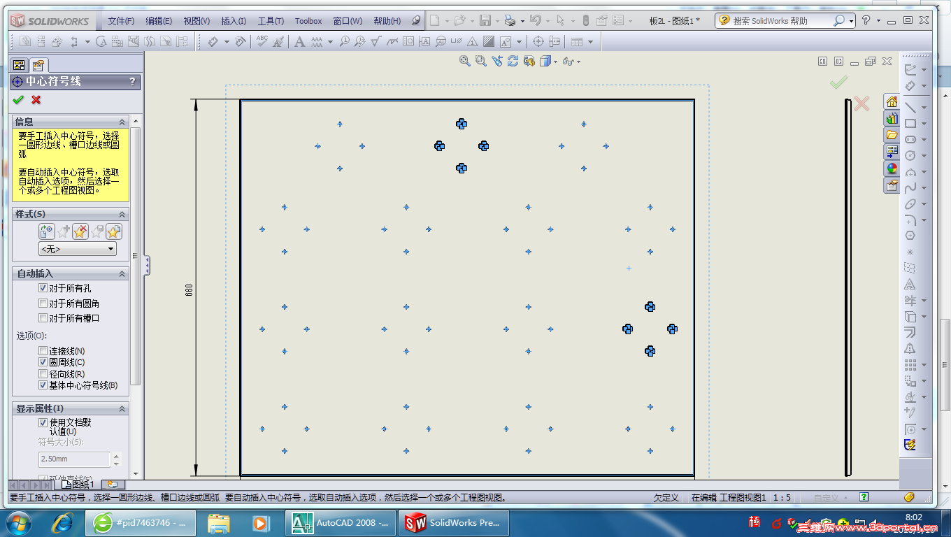Enable 径向线(R) option

43,374
